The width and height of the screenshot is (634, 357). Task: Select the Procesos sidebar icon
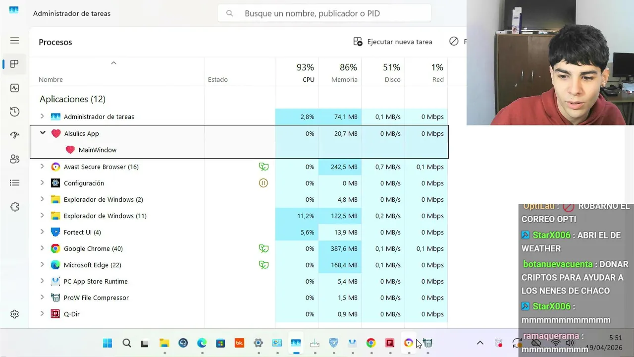coord(14,64)
